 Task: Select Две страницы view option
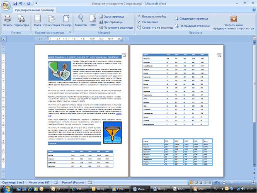click(112, 22)
